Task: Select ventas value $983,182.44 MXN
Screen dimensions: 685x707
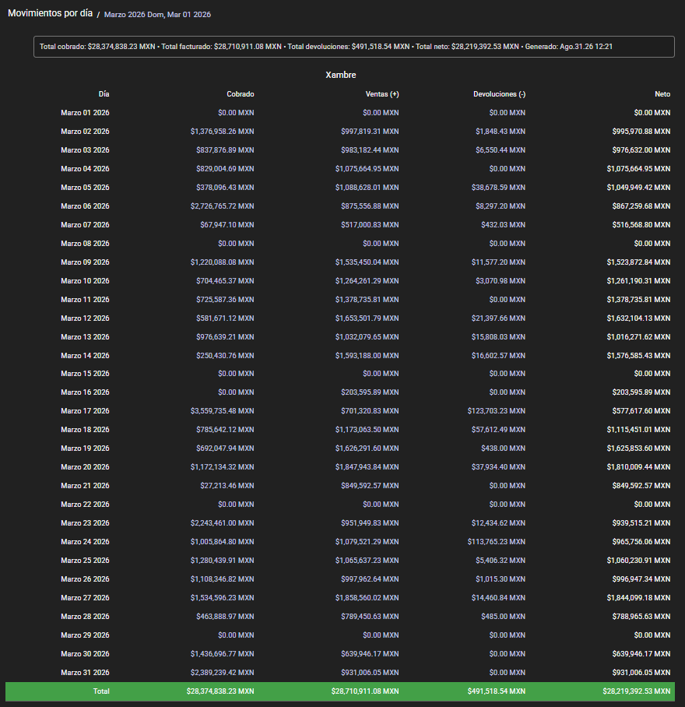Action: pos(370,150)
